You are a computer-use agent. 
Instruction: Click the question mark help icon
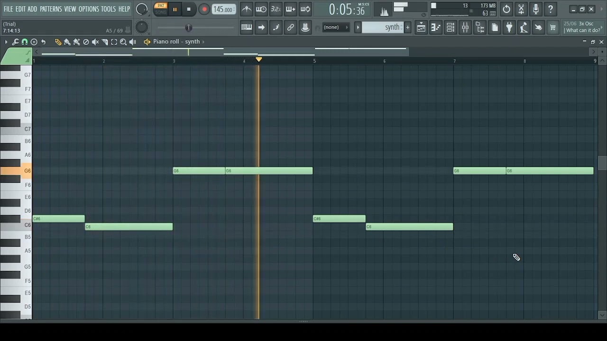[x=551, y=9]
